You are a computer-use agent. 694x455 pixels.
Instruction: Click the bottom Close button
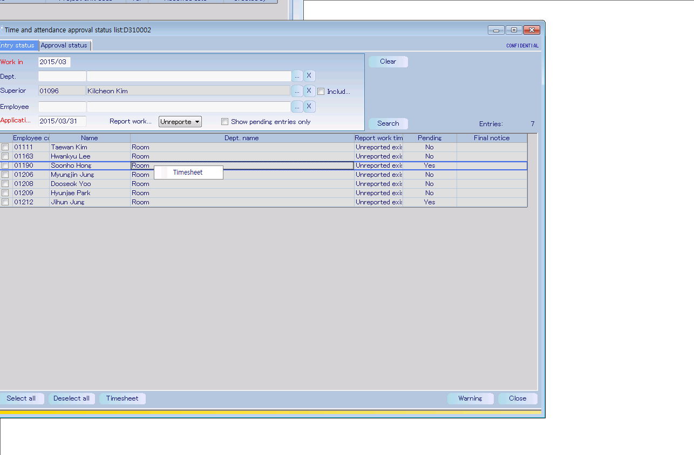tap(517, 398)
